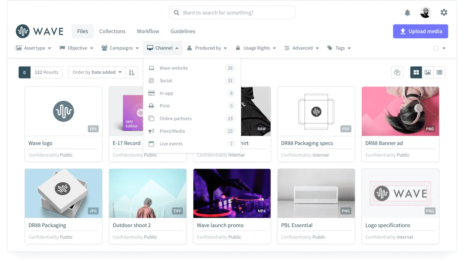The height and width of the screenshot is (261, 464).
Task: Choose Print from Channel menu
Action: (192, 106)
